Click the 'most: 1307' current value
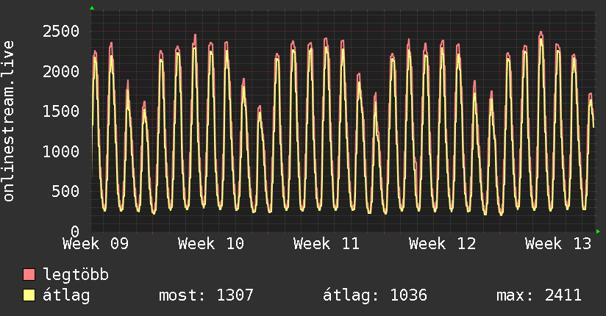Viewport: 606px width, 316px height. click(x=206, y=295)
